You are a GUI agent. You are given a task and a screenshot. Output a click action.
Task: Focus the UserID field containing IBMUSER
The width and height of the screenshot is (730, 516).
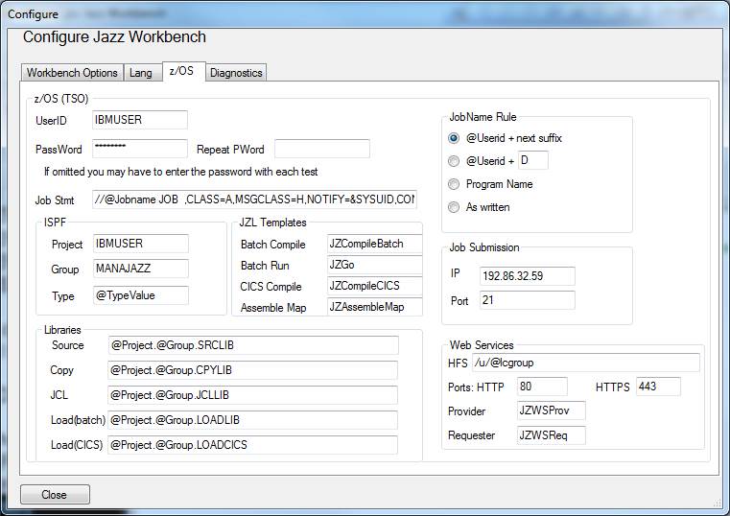[x=140, y=120]
